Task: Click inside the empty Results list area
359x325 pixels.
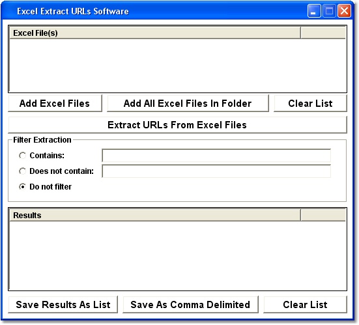Action: [177, 255]
